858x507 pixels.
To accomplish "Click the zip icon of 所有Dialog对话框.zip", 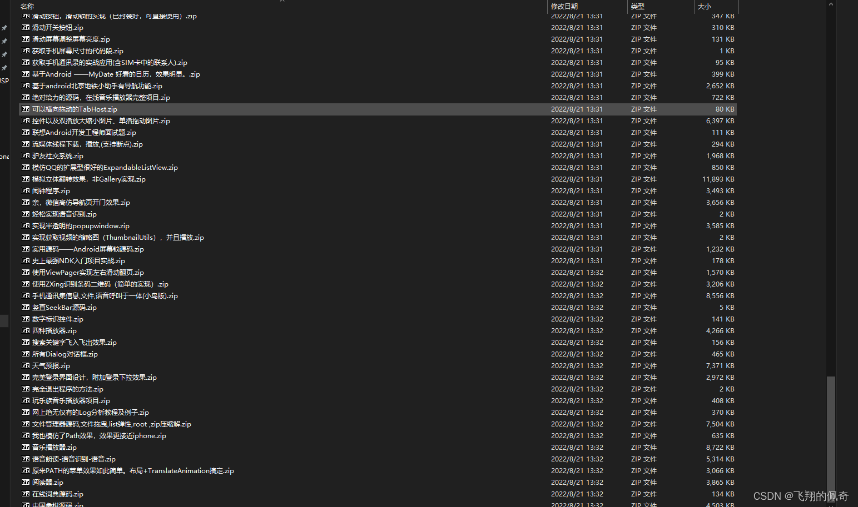I will coord(26,354).
